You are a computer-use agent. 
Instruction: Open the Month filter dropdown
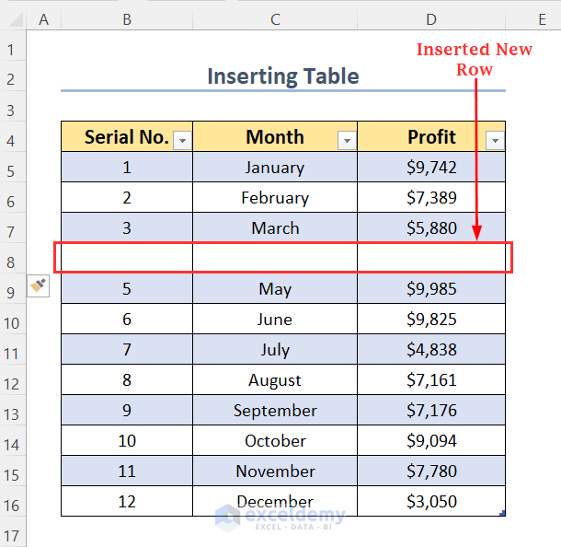click(x=347, y=140)
